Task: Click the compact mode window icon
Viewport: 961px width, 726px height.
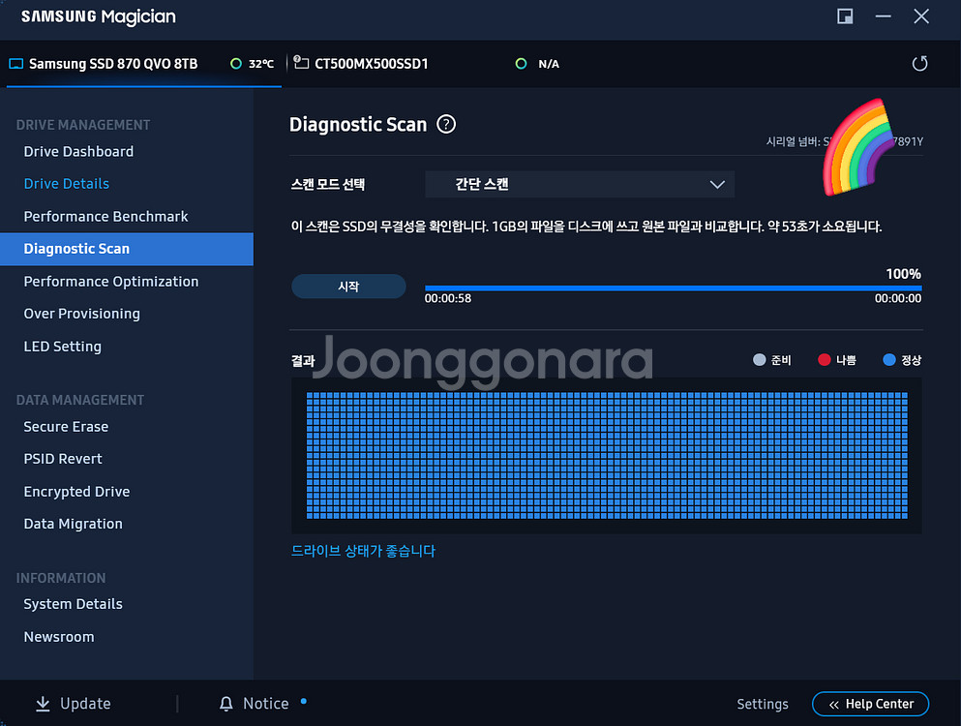Action: point(845,16)
